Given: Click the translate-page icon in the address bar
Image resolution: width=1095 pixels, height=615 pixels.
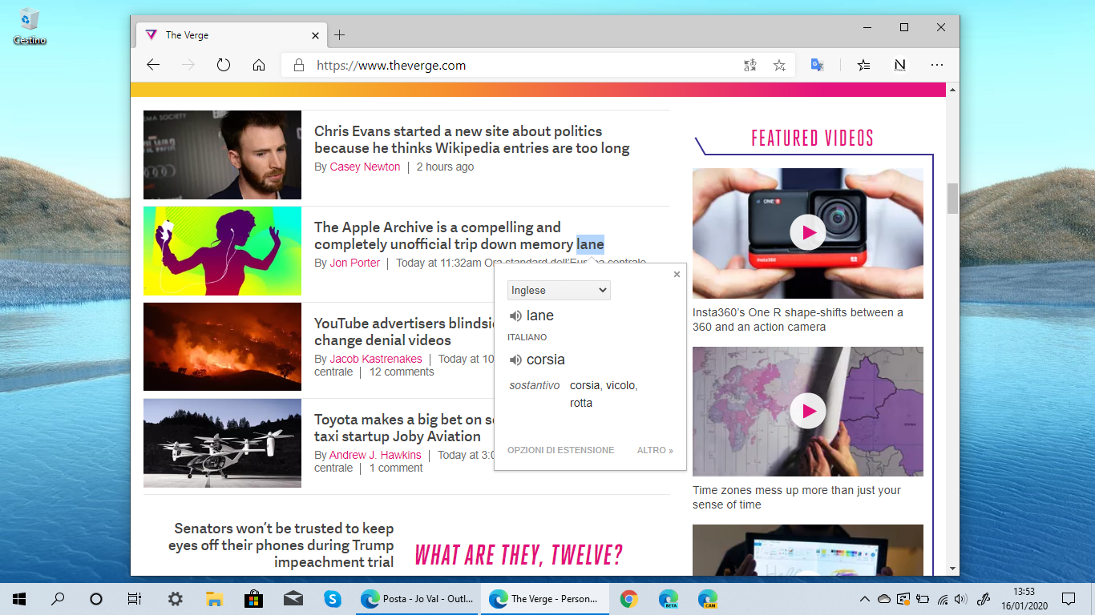Looking at the screenshot, I should 750,65.
